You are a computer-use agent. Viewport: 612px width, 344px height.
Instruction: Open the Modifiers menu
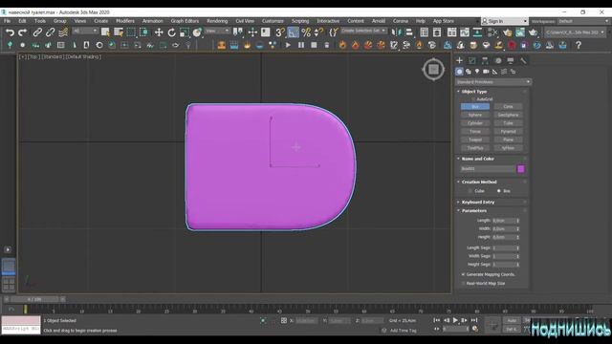coord(125,21)
